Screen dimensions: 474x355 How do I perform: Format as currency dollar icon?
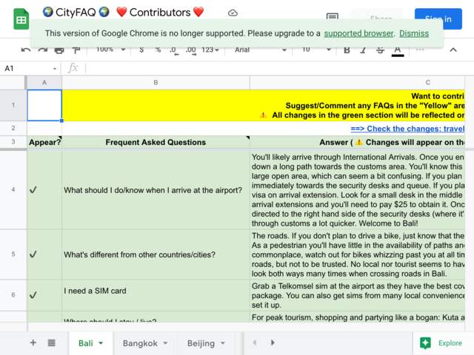(141, 50)
